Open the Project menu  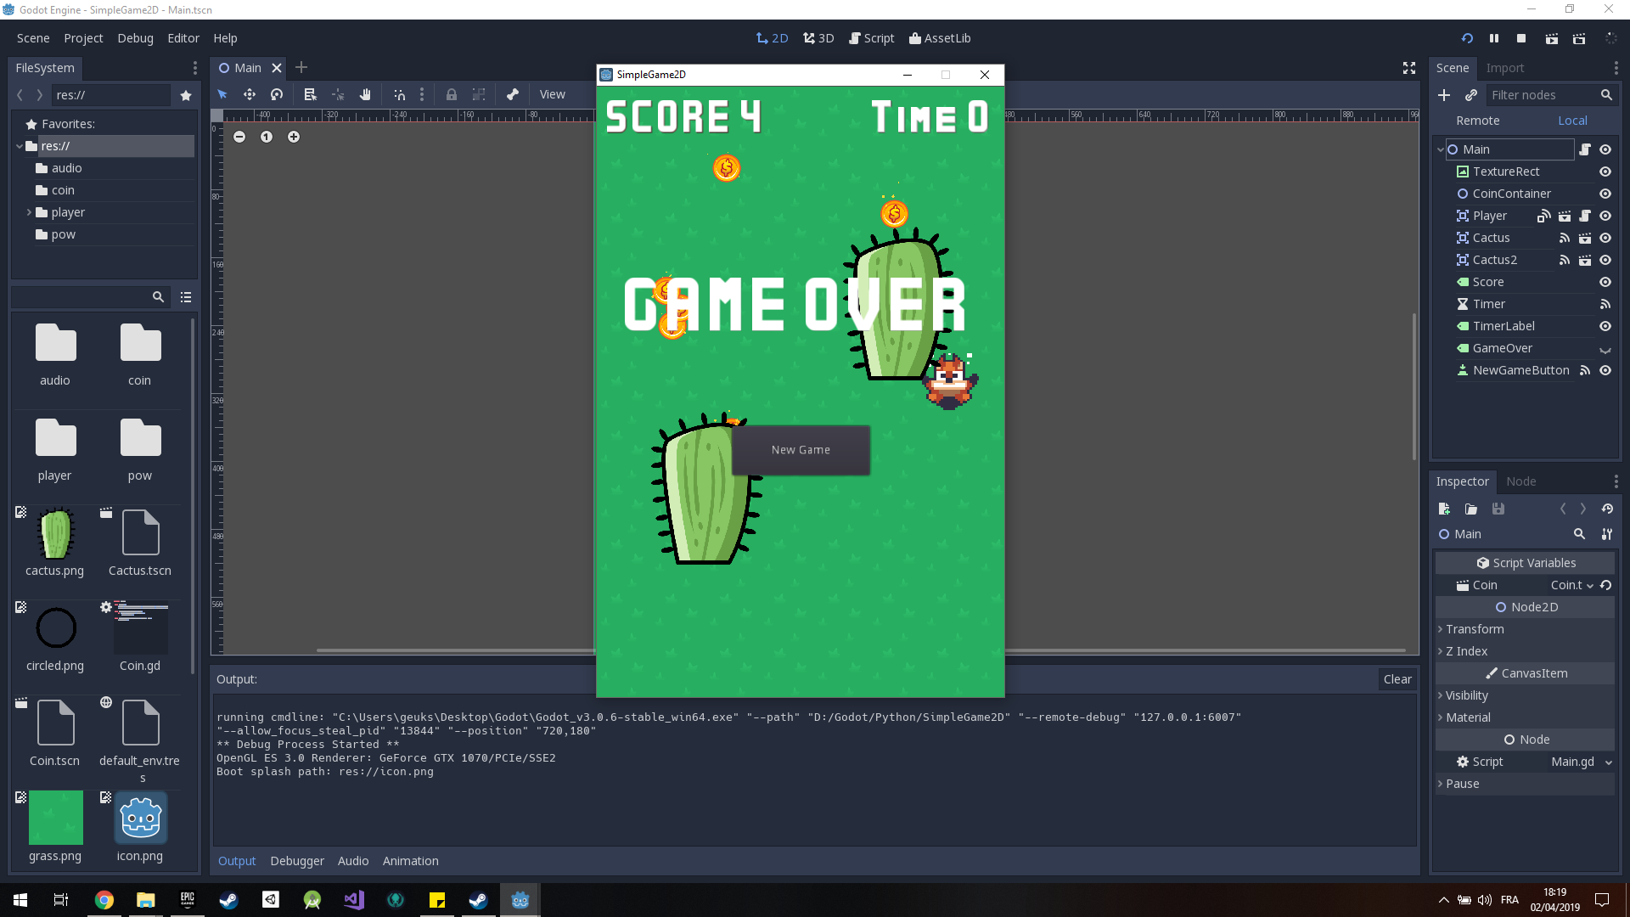point(82,38)
